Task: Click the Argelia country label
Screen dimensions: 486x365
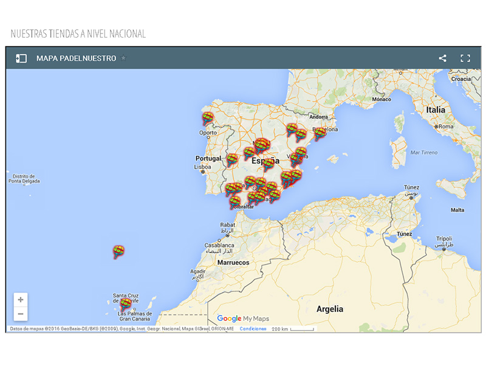Action: pos(329,309)
